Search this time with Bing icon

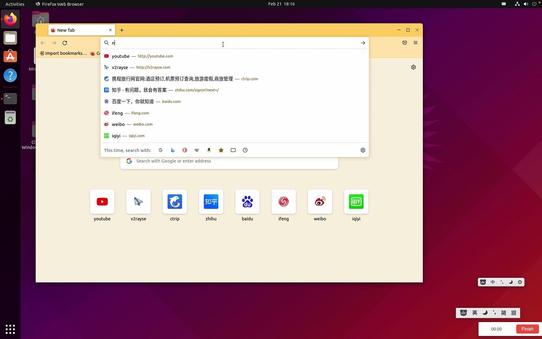coord(173,150)
